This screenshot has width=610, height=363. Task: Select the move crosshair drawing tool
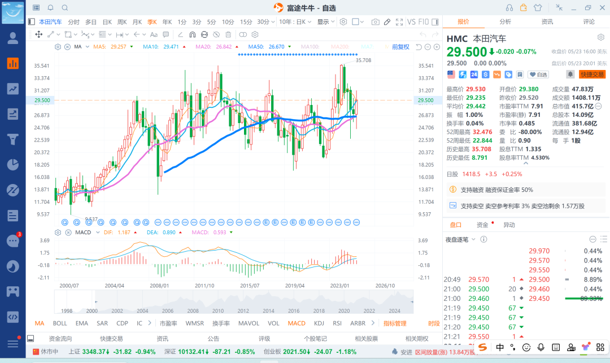[x=39, y=34]
